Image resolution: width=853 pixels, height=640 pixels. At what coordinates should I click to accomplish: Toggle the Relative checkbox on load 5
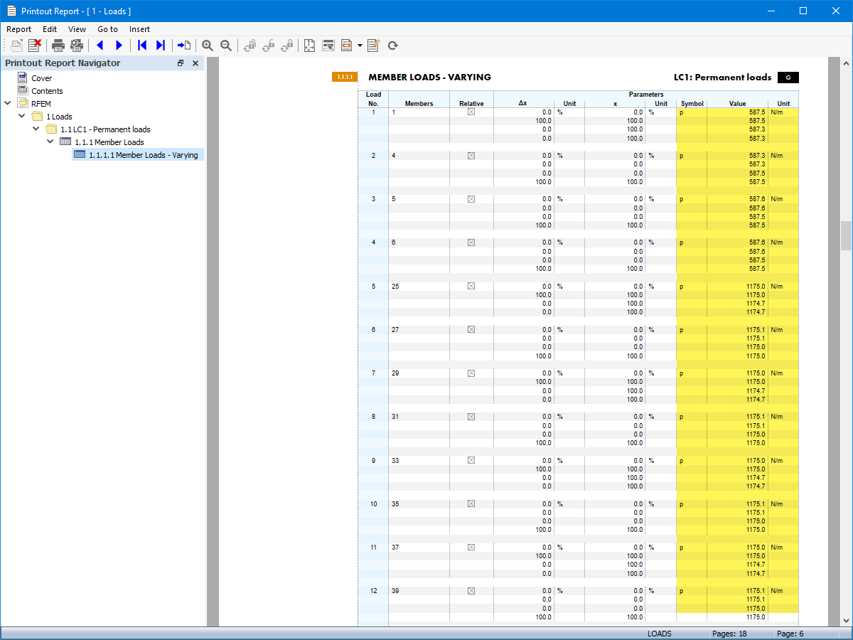471,286
